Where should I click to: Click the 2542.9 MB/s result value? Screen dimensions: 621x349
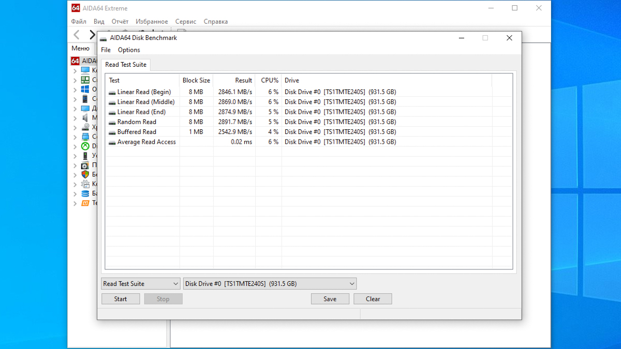coord(235,132)
